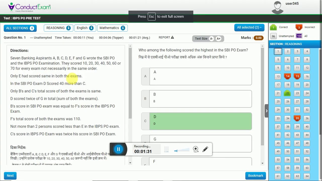This screenshot has width=322, height=181.
Task: Click the REPORT warning triangle icon
Action: 172,37
